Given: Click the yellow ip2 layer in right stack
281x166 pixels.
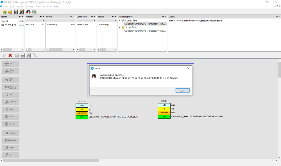Looking at the screenshot, I should 164,109.
